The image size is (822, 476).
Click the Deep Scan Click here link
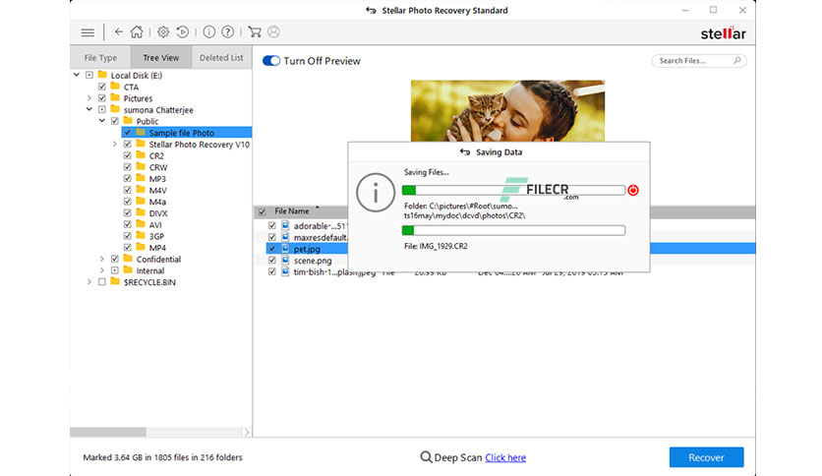click(x=505, y=457)
